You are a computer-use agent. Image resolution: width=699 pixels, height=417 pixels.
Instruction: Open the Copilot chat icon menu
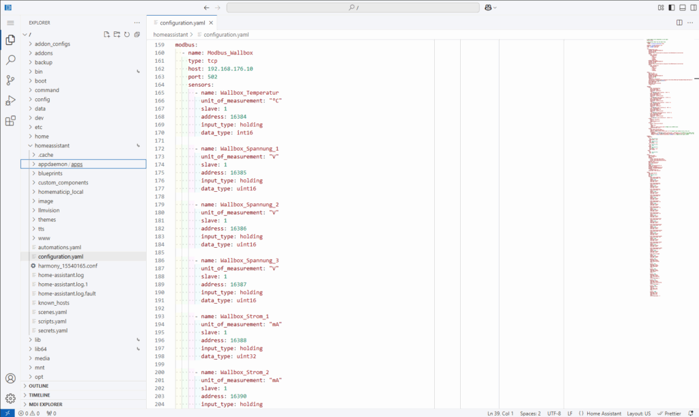pyautogui.click(x=490, y=8)
